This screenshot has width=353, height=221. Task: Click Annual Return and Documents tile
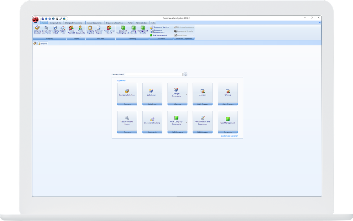[x=203, y=121]
